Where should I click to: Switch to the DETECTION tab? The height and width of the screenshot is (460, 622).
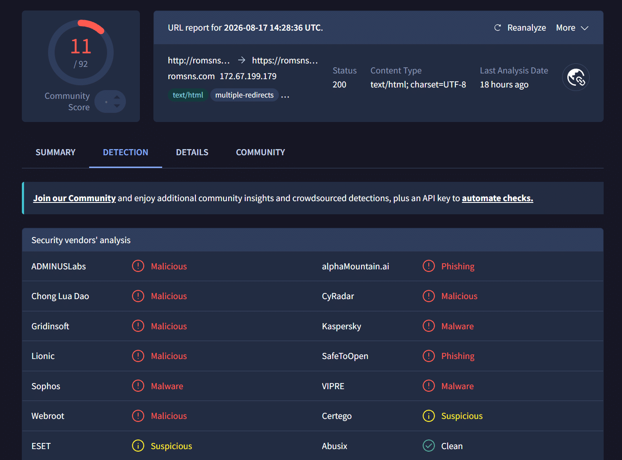coord(125,152)
